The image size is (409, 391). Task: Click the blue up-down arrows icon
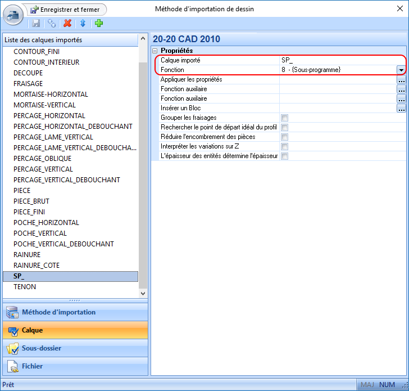point(83,23)
